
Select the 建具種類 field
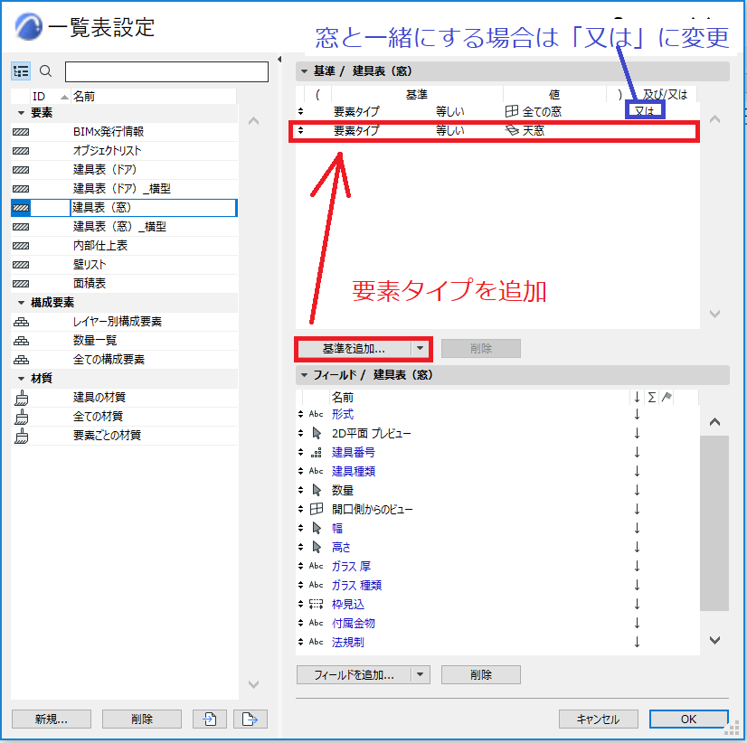[354, 472]
